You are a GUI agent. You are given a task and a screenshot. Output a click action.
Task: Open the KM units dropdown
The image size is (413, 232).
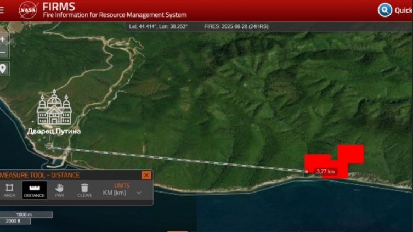point(122,193)
